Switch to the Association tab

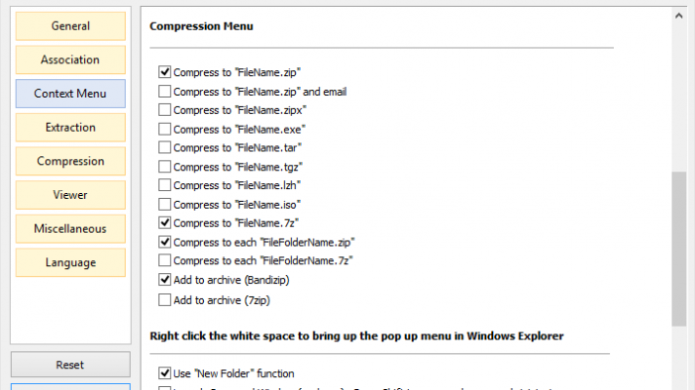70,59
